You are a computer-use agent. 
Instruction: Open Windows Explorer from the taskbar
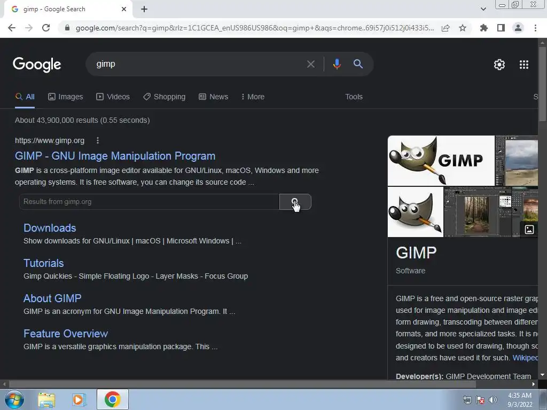46,399
